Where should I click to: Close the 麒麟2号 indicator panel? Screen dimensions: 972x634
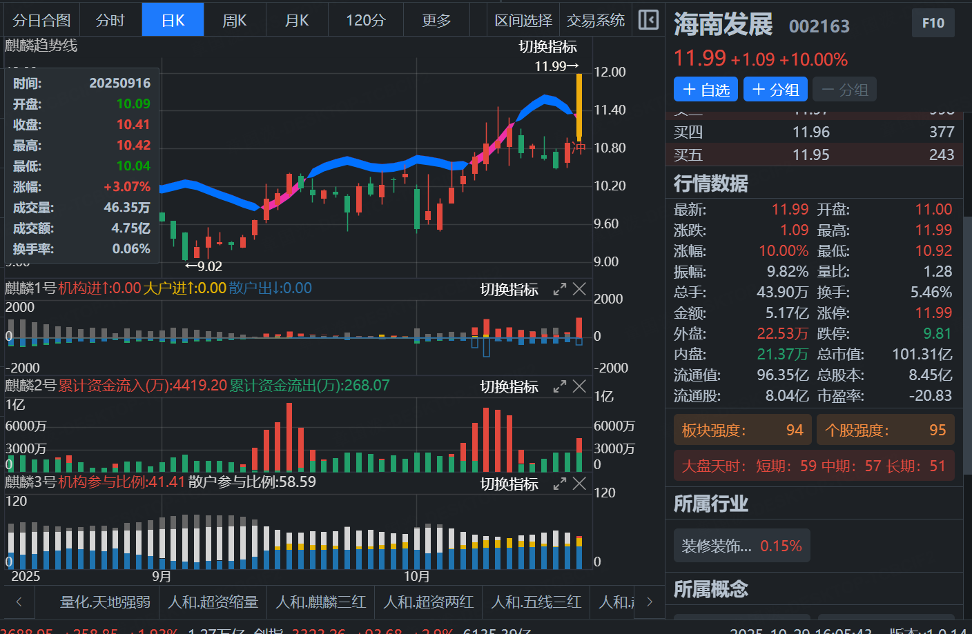(x=580, y=387)
